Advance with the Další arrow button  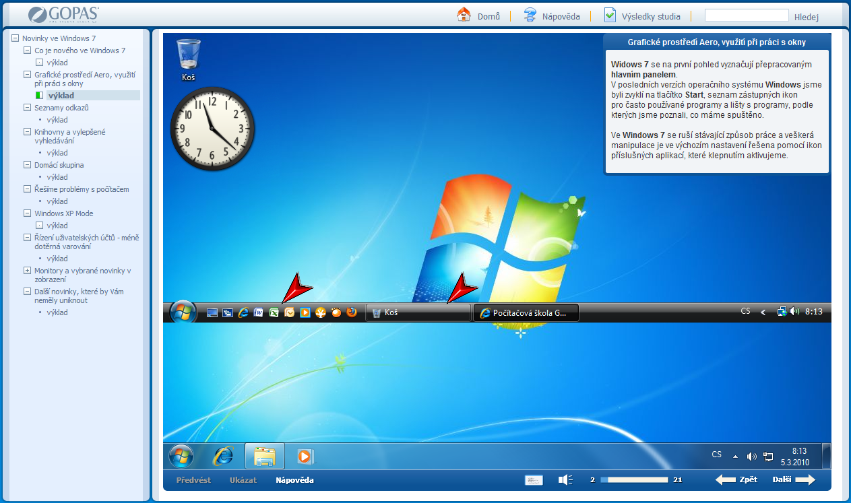(x=794, y=480)
